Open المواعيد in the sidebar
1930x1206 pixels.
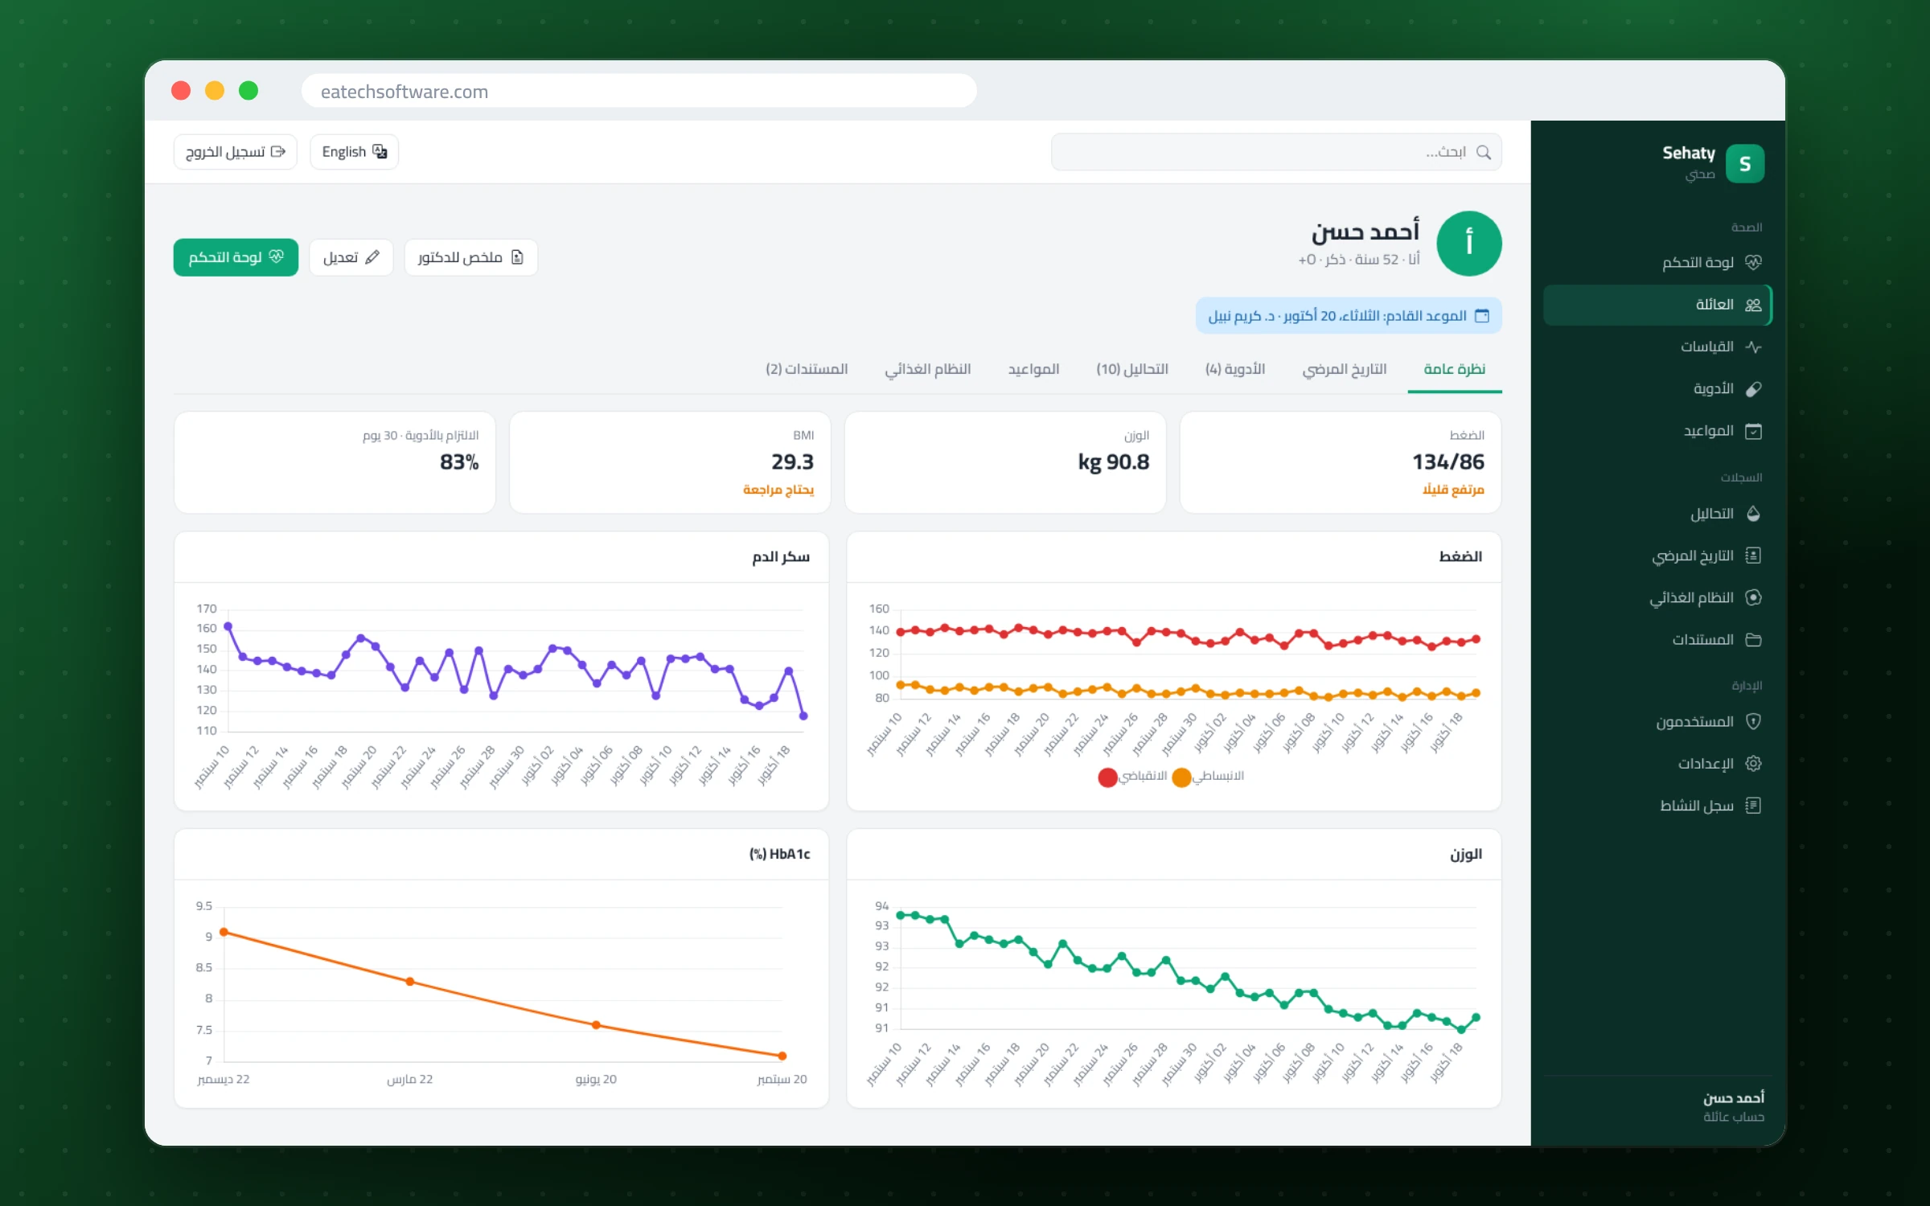[1657, 431]
